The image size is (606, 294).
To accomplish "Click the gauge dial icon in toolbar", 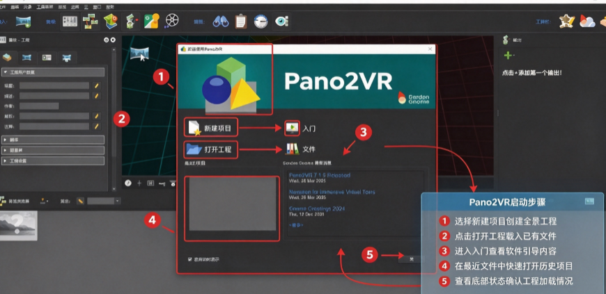I will (x=261, y=22).
